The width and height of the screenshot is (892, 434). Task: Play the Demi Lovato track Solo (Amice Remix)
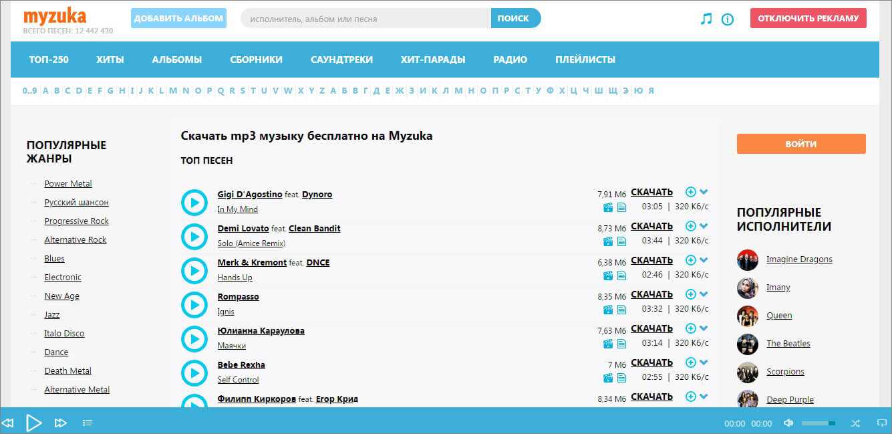[194, 236]
